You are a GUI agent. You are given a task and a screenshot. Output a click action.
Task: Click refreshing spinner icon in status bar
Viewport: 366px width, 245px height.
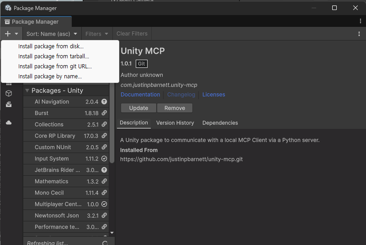105,243
